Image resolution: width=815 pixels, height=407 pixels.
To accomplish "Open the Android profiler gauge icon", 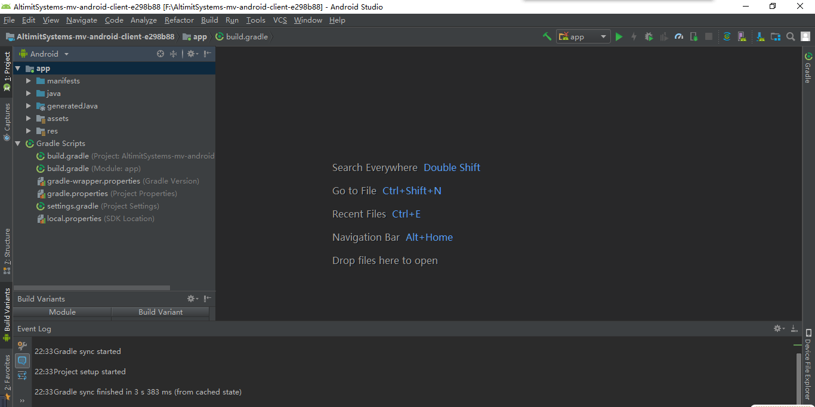I will [x=678, y=36].
